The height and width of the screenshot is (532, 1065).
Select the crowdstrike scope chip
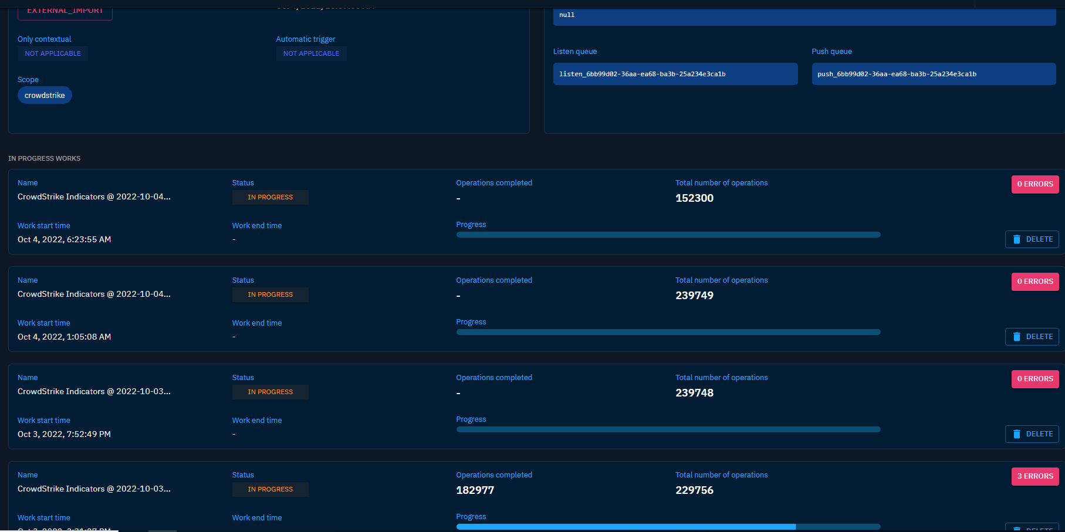(45, 94)
